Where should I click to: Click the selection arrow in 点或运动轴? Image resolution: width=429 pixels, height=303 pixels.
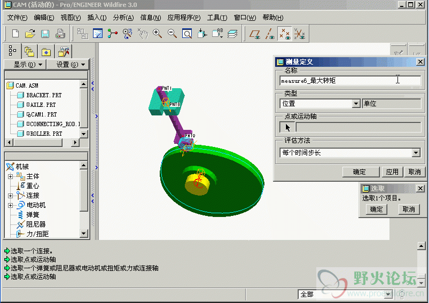pyautogui.click(x=287, y=128)
